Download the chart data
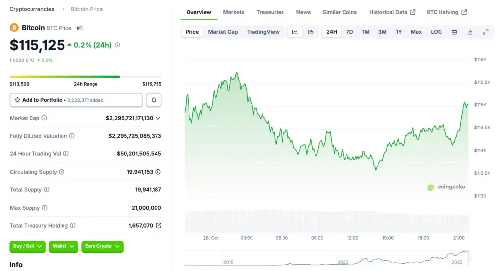This screenshot has width=504, height=271. coord(470,32)
